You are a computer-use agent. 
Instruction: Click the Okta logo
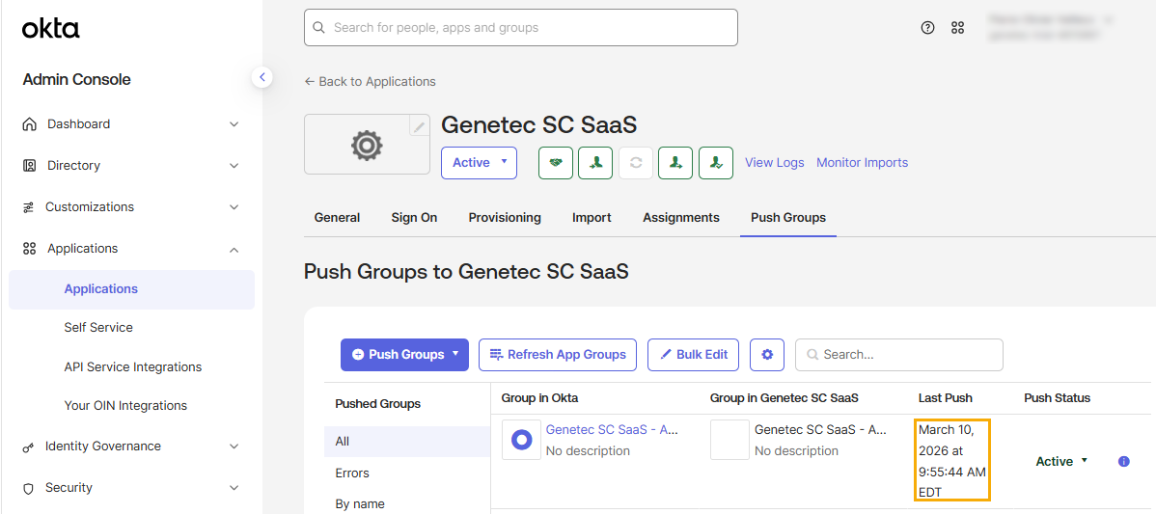pos(51,29)
